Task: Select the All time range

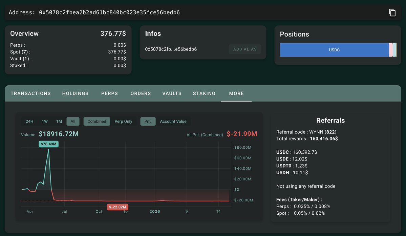Action: click(x=73, y=122)
